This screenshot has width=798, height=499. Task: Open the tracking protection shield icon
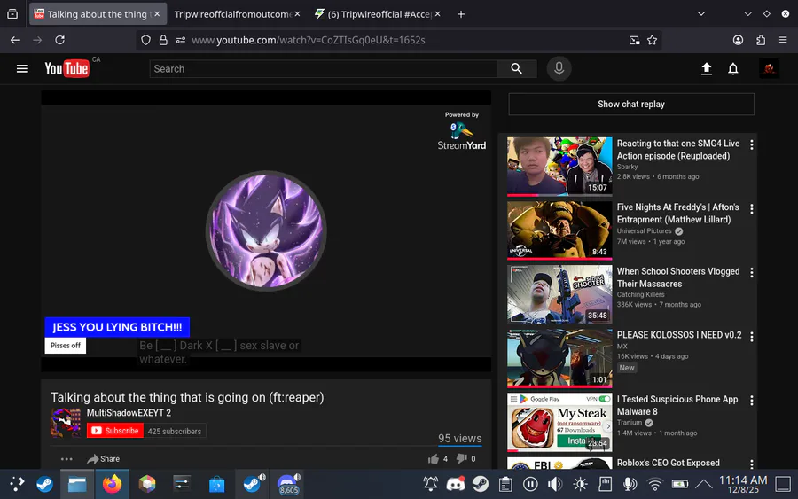(146, 40)
